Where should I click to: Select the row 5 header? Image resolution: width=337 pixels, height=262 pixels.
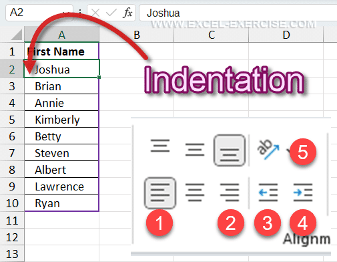pyautogui.click(x=12, y=120)
